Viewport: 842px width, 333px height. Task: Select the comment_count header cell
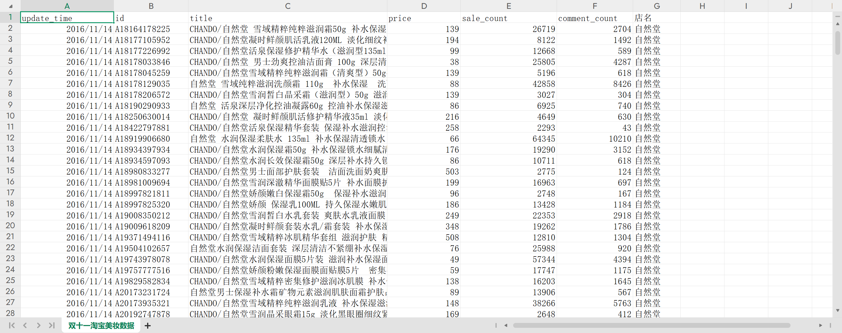pos(595,18)
